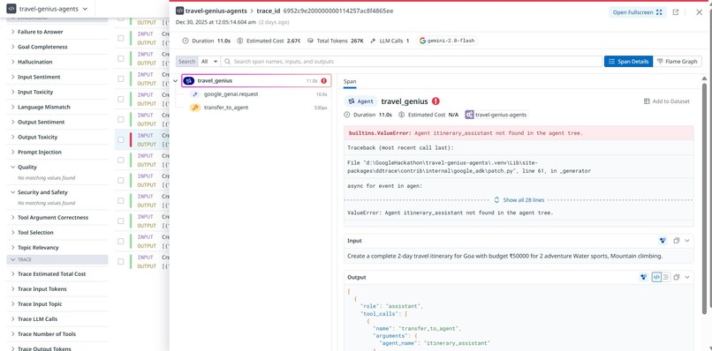Image resolution: width=712 pixels, height=351 pixels.
Task: Click the red error badge beside travel_genius heading
Action: 436,101
